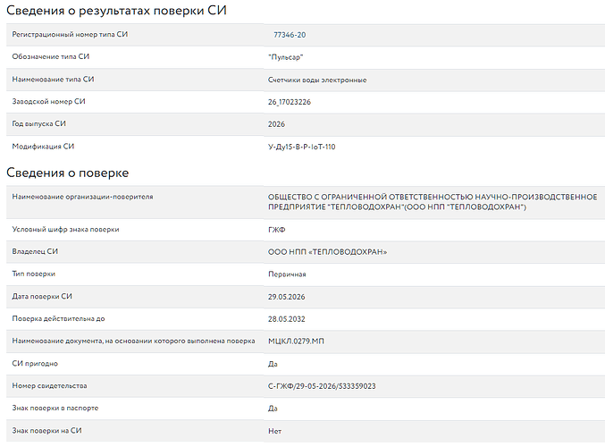Click the verification date 29.05.2026
The width and height of the screenshot is (605, 447).
pyautogui.click(x=286, y=297)
